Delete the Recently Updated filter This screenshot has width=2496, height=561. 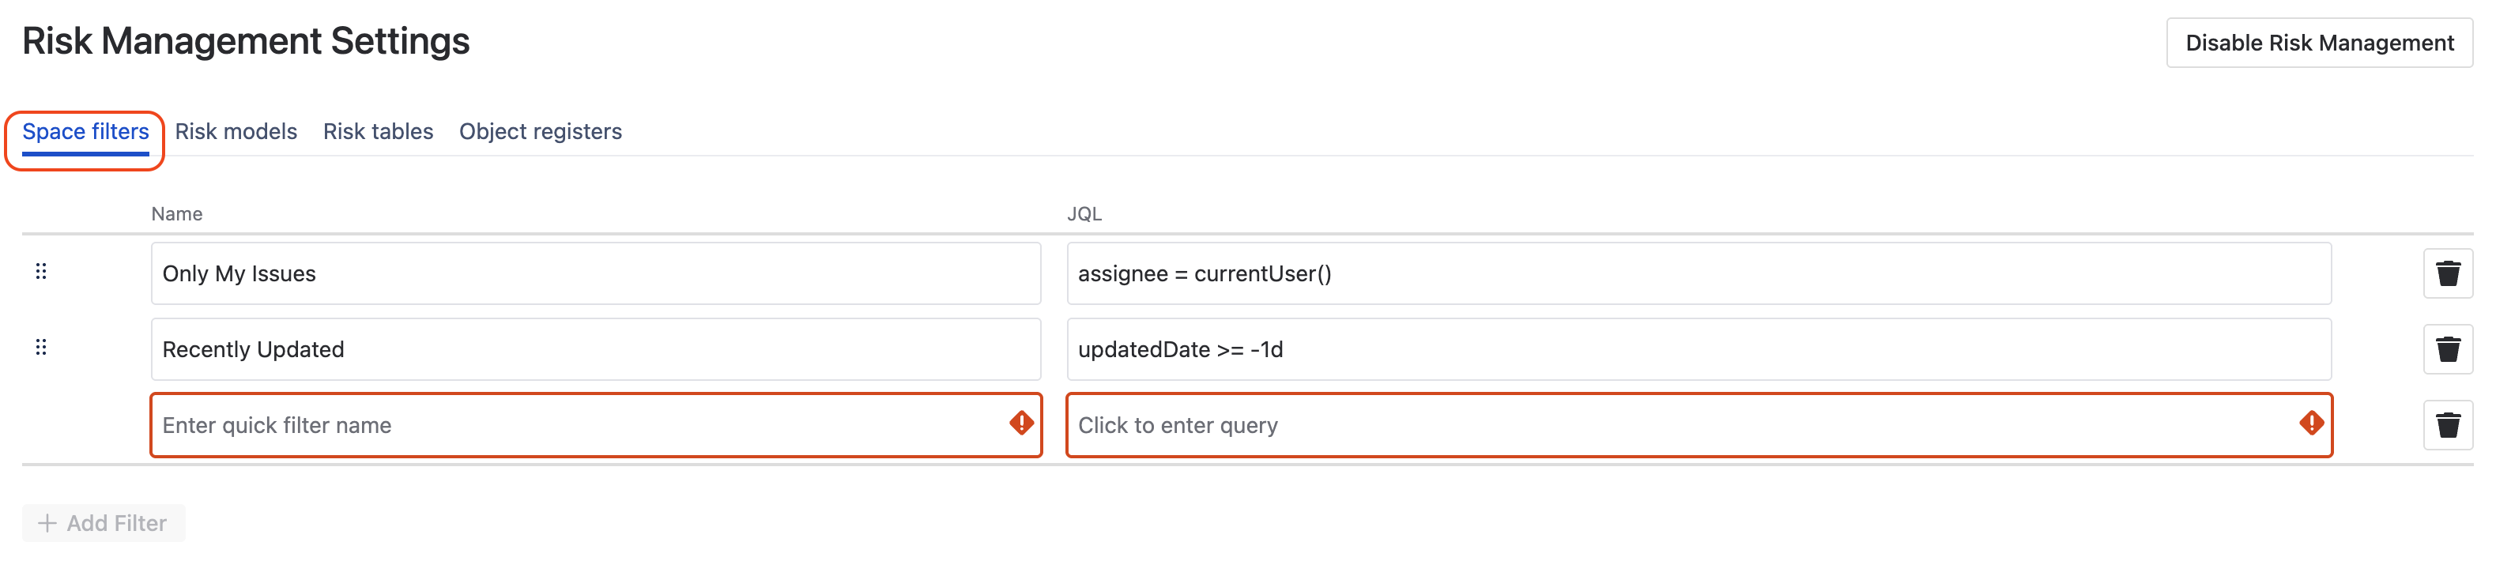click(2448, 348)
